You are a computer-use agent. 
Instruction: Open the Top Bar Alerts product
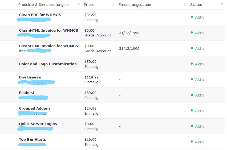33,139
